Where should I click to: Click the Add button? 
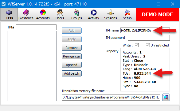pos(72,31)
